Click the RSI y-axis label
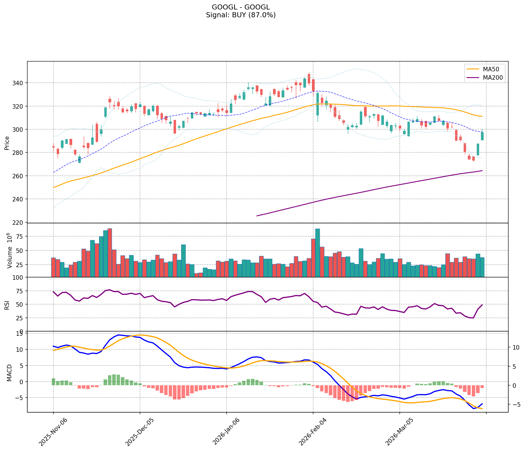Viewport: 525px width, 451px height. point(7,305)
